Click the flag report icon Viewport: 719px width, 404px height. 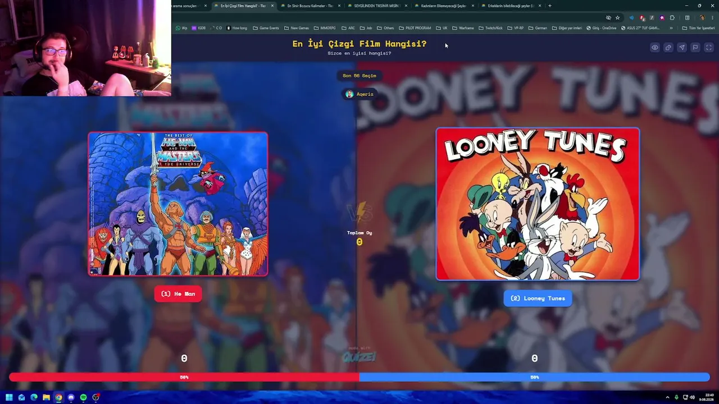(695, 48)
